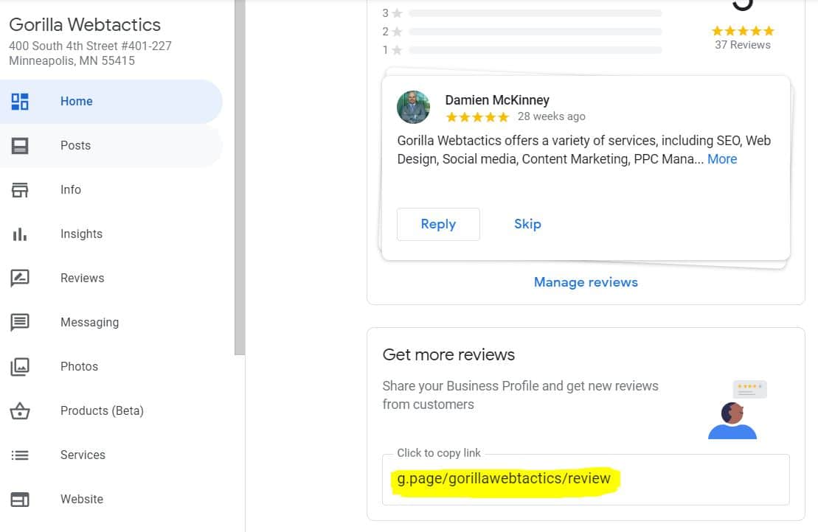Image resolution: width=818 pixels, height=532 pixels.
Task: Click the five-star overall rating stars
Action: coord(743,31)
